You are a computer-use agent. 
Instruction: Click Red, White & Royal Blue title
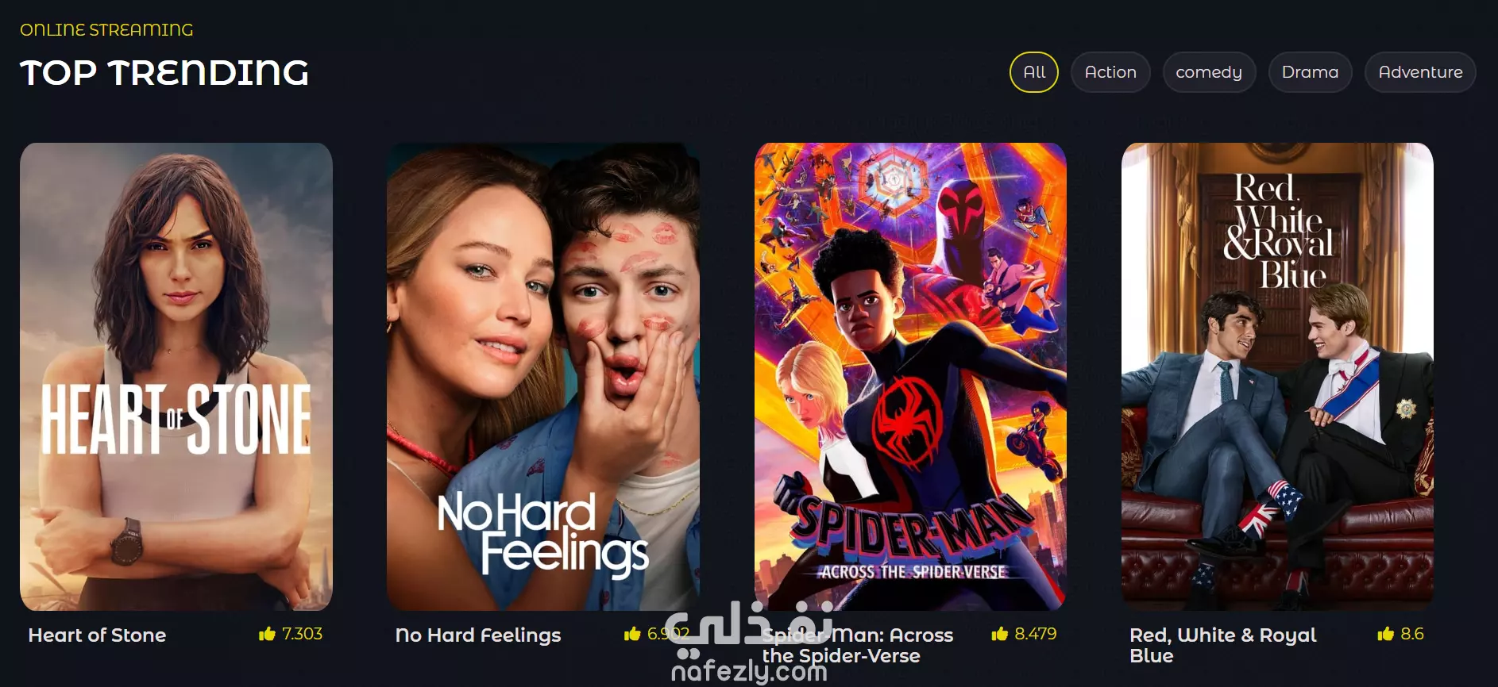(x=1223, y=645)
